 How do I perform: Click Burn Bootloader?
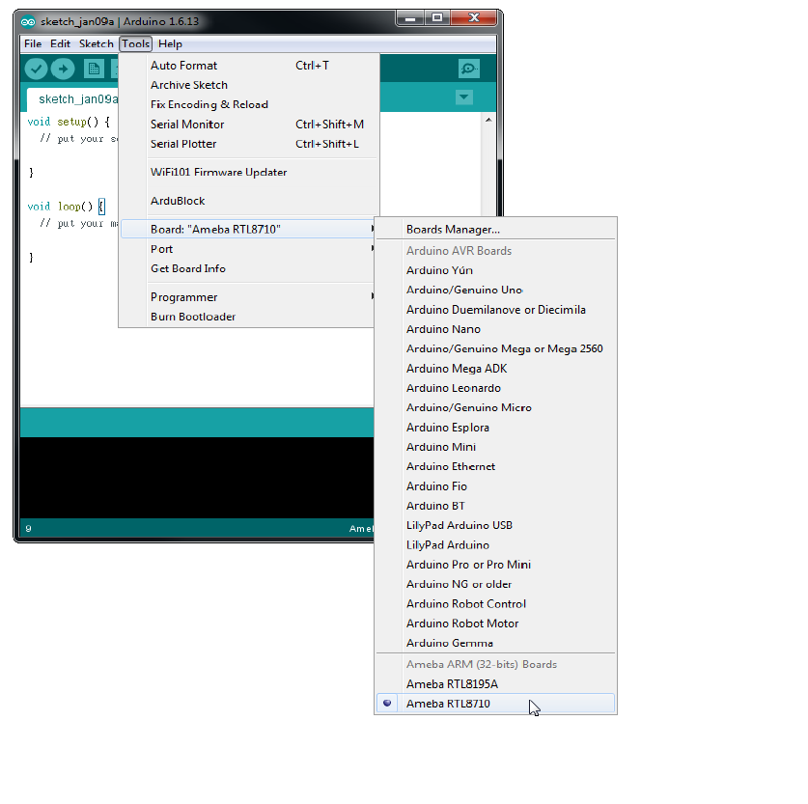tap(248, 317)
